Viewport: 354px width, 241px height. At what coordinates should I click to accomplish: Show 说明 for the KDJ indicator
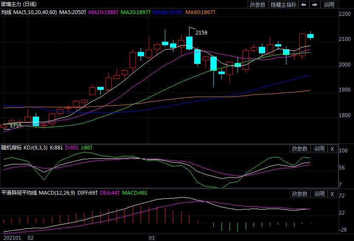(x=319, y=149)
